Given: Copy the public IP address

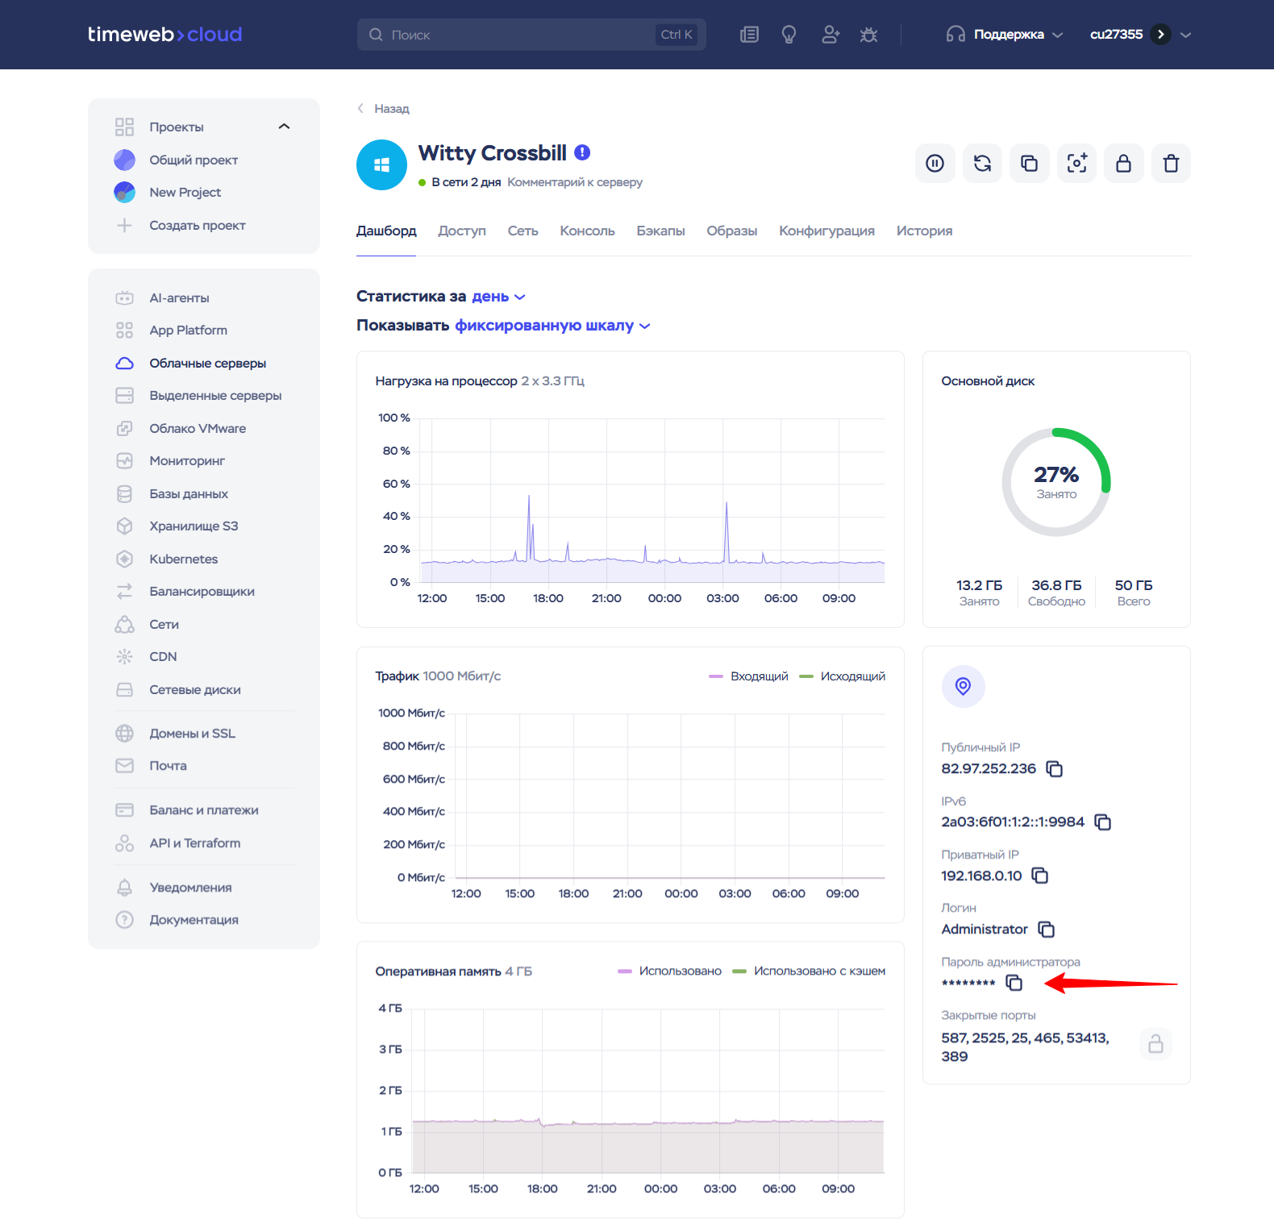Looking at the screenshot, I should tap(1054, 769).
